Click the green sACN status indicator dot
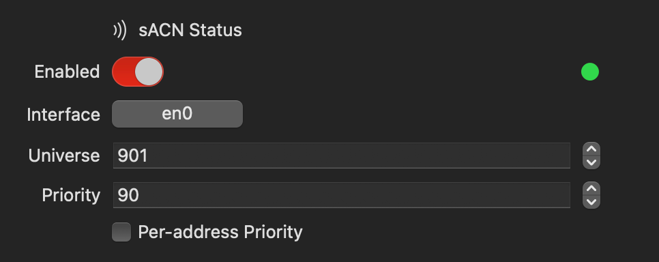Screen dimensions: 659x262 coord(589,72)
